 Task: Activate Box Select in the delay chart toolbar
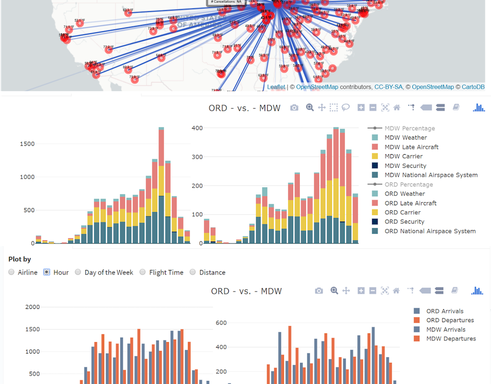[x=334, y=108]
